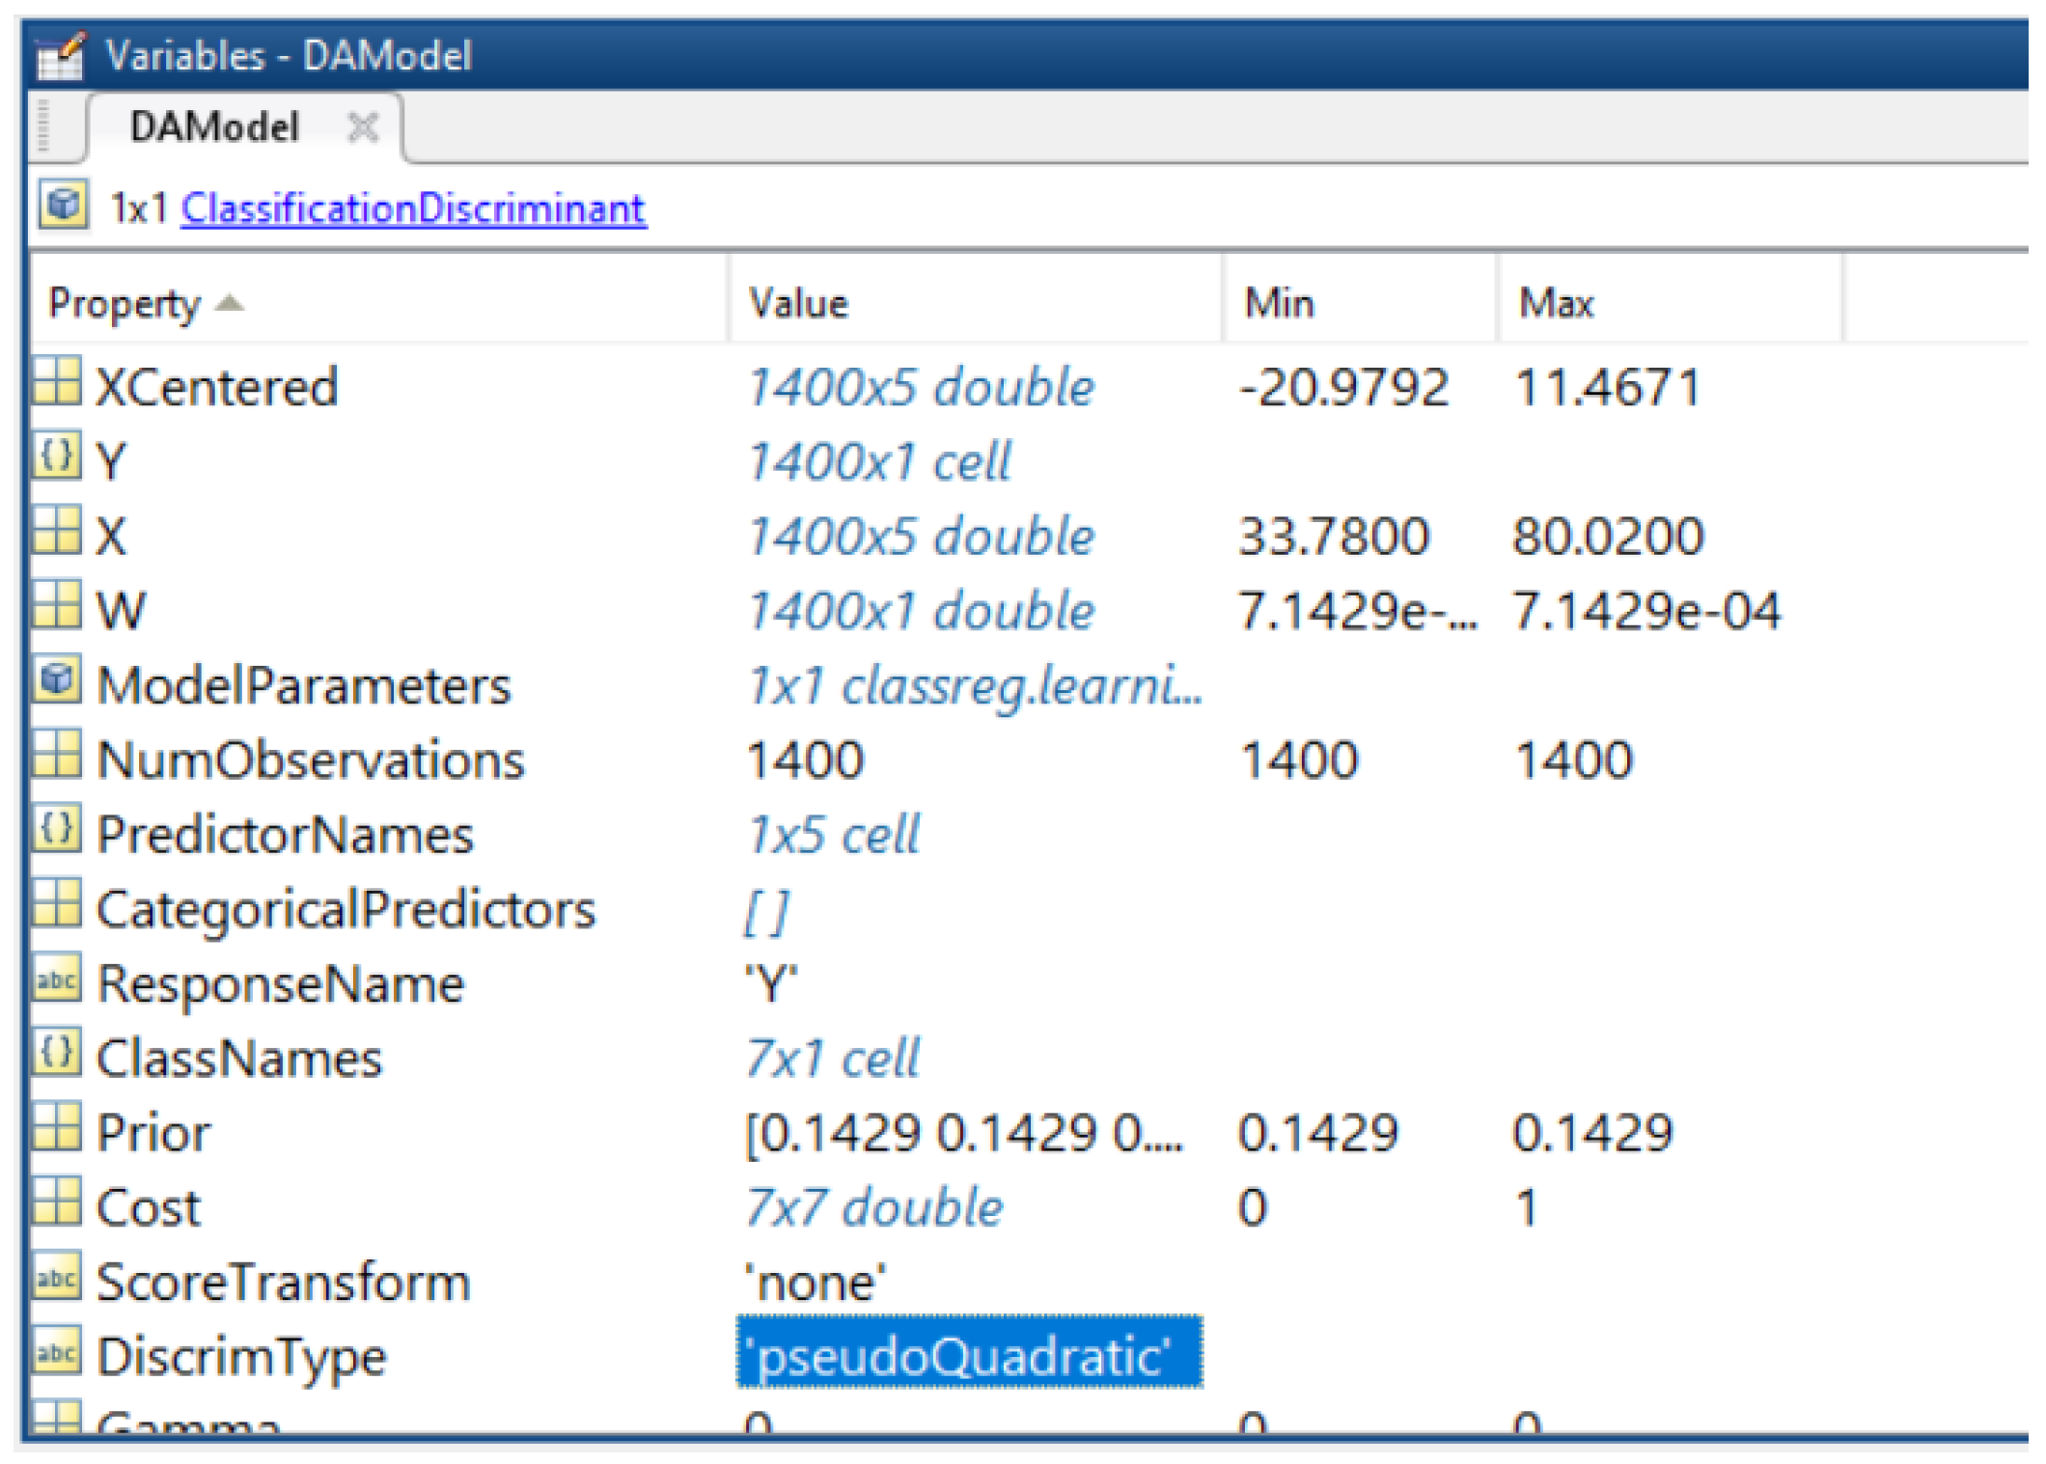
Task: Click the object icon next to ModelParameters
Action: 57,680
